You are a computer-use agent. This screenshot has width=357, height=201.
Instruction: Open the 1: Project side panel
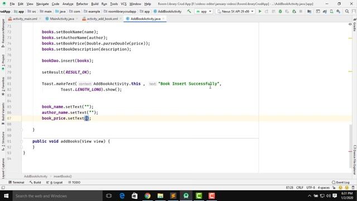point(3,62)
